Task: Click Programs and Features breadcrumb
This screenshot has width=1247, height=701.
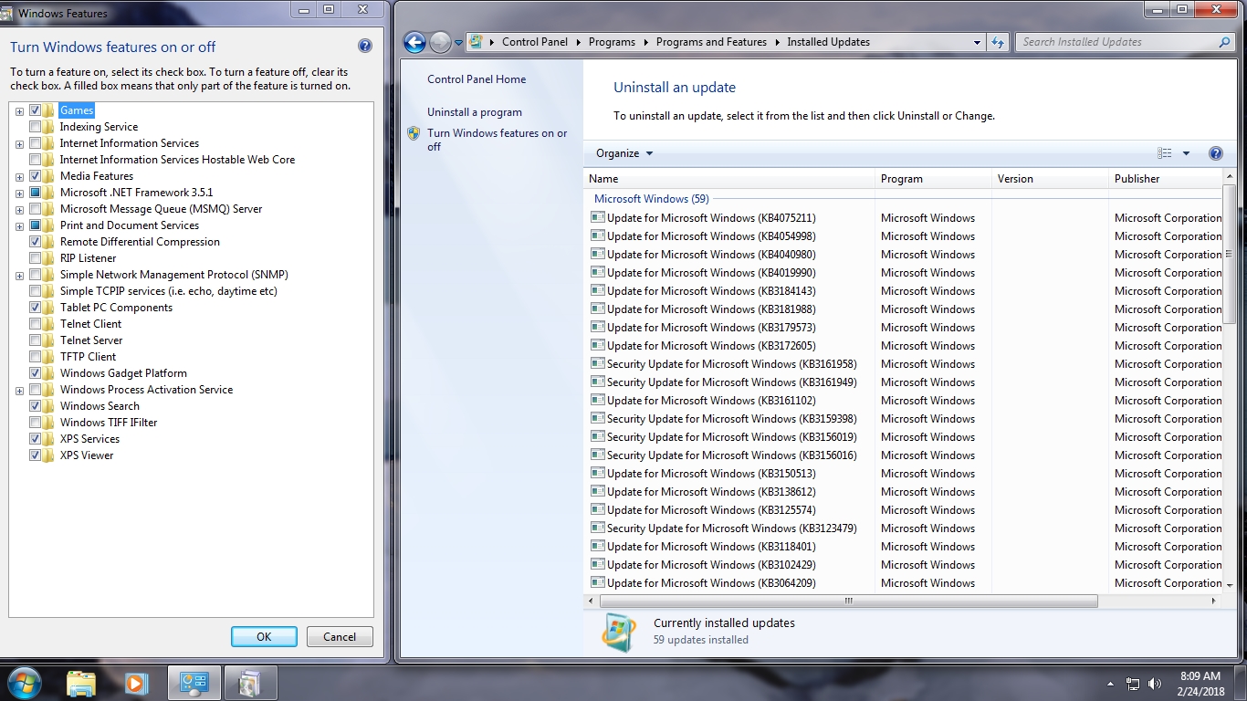Action: click(x=711, y=42)
